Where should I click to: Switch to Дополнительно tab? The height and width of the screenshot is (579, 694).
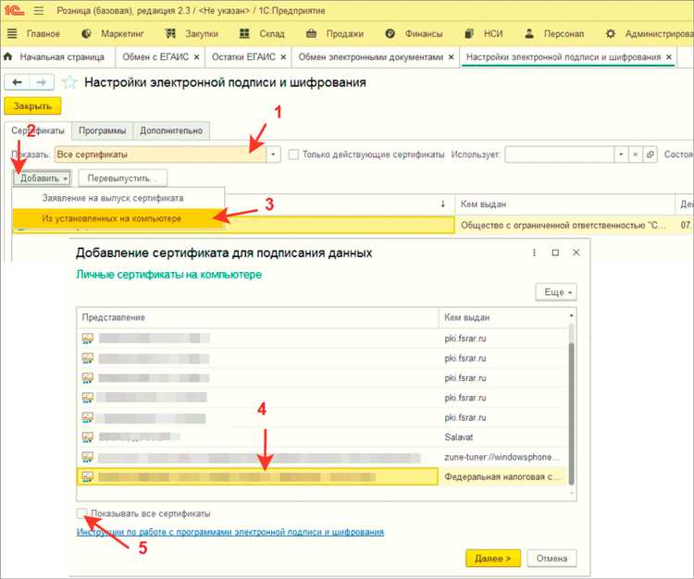pos(171,130)
